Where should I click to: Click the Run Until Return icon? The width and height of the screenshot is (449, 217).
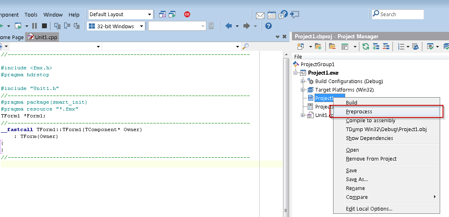[x=77, y=26]
